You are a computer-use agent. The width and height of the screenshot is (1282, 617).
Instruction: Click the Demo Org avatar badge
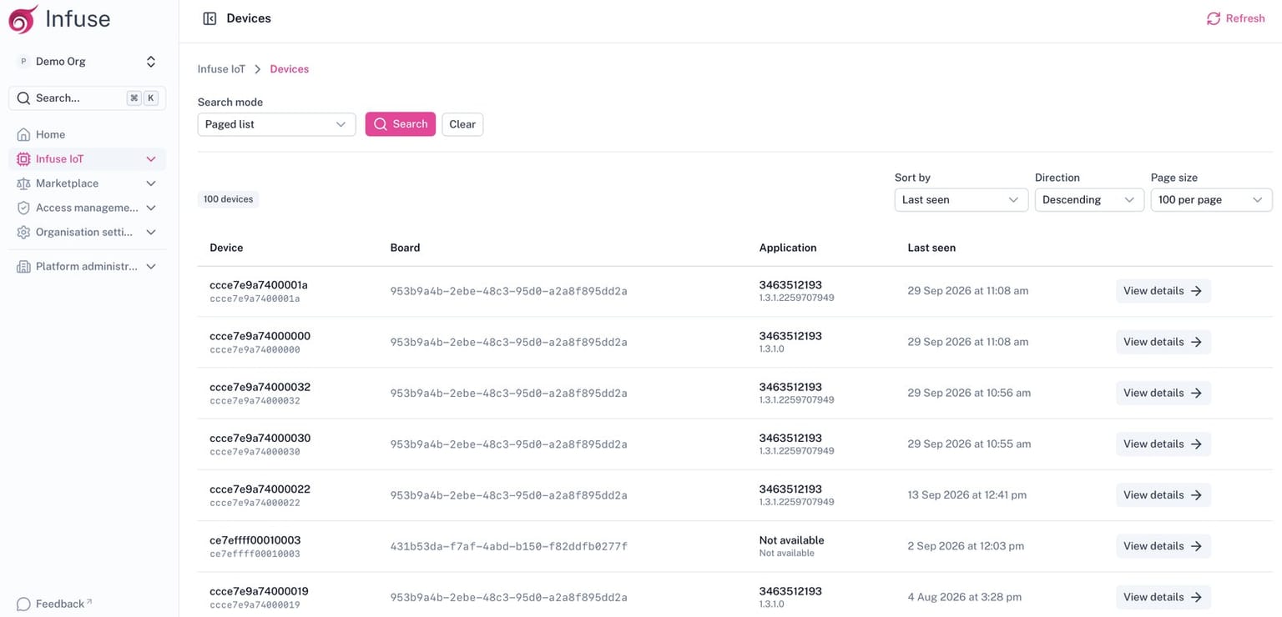[23, 62]
